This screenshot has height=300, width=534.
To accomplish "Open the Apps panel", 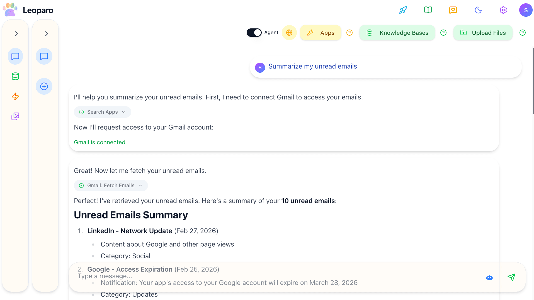I will tap(321, 33).
